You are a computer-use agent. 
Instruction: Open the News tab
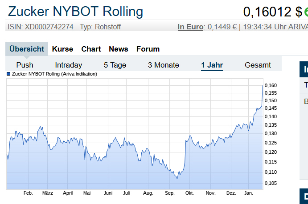119,49
